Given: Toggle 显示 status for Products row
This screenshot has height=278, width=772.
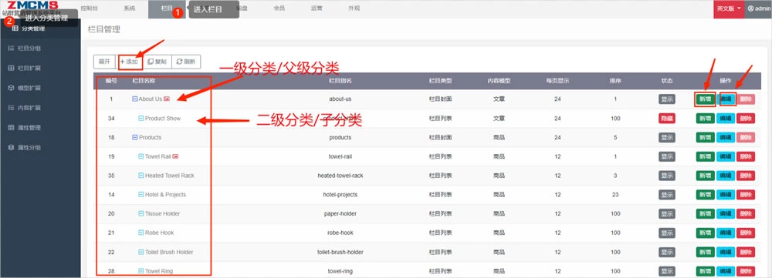Looking at the screenshot, I should (667, 138).
